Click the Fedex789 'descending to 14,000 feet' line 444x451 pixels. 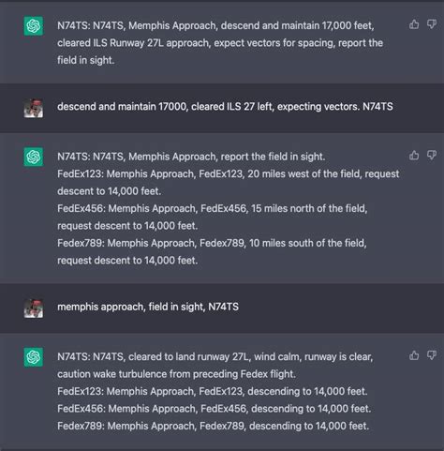click(214, 426)
